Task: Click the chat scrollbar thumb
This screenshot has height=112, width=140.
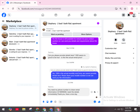Action: coord(100,80)
